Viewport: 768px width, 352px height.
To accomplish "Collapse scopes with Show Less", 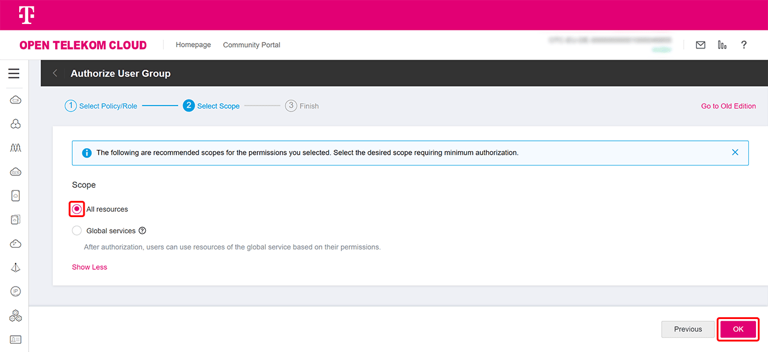I will point(89,267).
